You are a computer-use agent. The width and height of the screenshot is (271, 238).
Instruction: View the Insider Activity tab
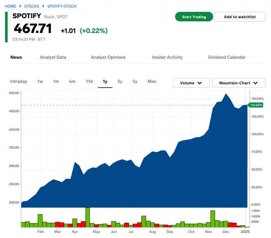167,57
